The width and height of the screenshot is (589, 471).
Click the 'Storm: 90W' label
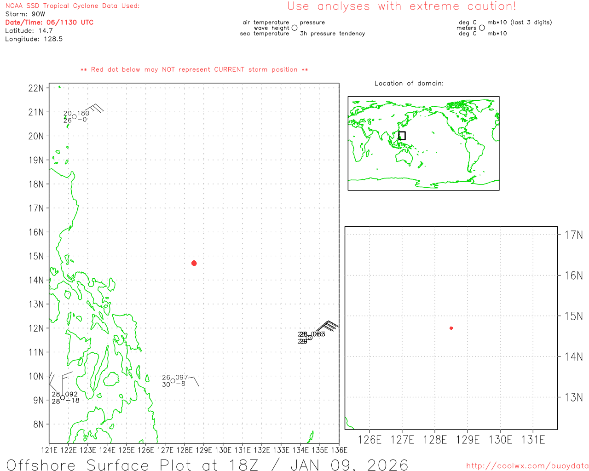tap(25, 14)
